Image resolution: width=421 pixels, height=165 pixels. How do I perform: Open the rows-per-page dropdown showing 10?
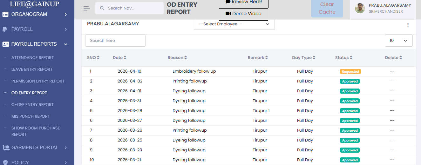point(398,41)
